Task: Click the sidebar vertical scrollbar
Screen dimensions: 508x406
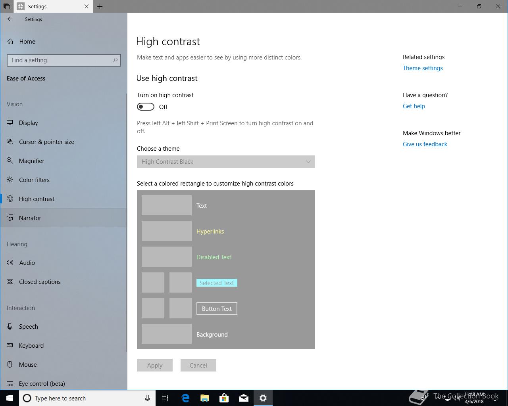Action: [x=126, y=222]
